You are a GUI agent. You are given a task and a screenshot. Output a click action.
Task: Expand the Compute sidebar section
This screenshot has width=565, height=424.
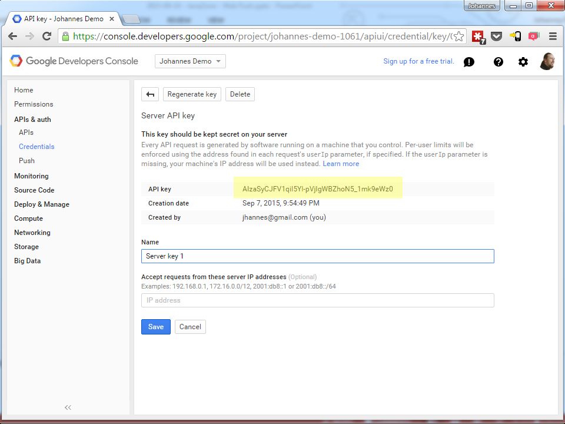tap(28, 218)
